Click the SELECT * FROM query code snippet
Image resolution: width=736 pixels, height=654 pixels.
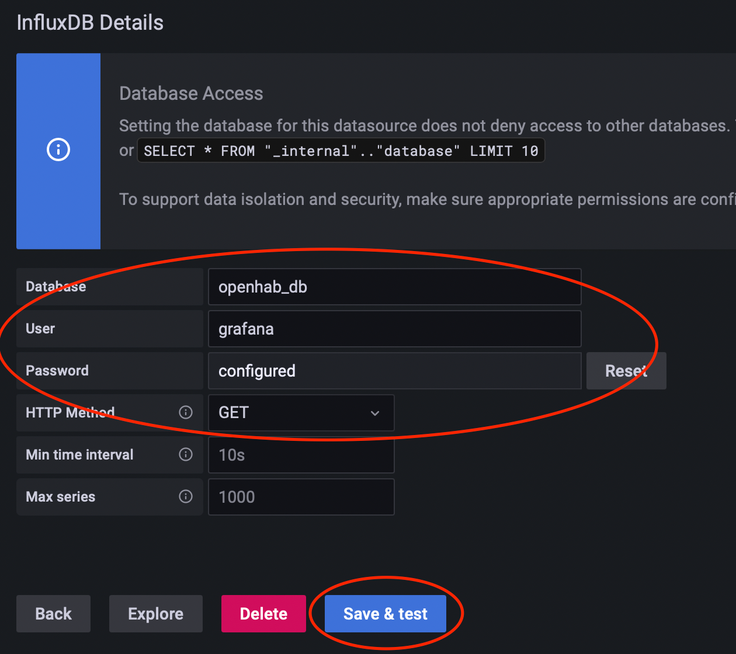coord(341,151)
